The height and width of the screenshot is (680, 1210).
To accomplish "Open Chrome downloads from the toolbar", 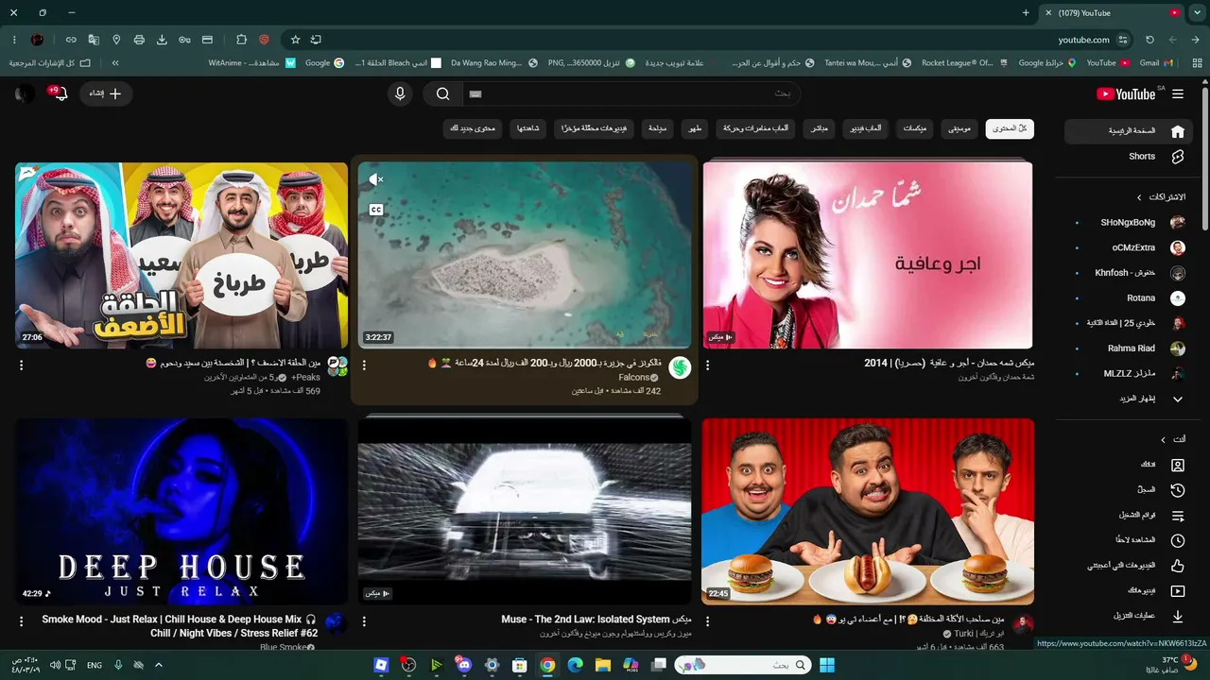I will (x=162, y=40).
